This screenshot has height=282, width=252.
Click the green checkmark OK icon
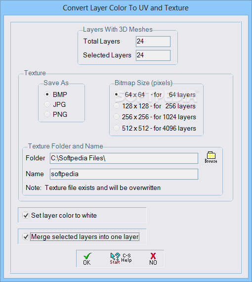pyautogui.click(x=87, y=259)
